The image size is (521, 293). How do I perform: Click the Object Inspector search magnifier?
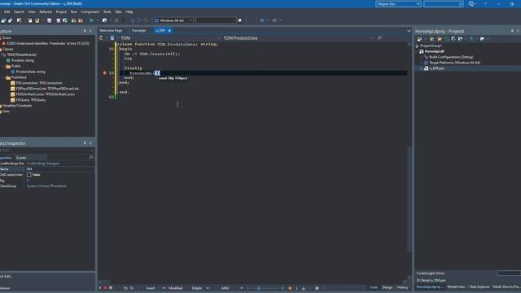point(90,157)
